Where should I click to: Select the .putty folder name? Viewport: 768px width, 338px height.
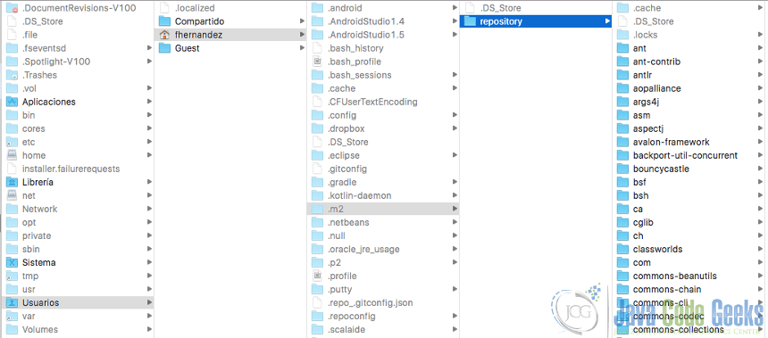coord(339,289)
